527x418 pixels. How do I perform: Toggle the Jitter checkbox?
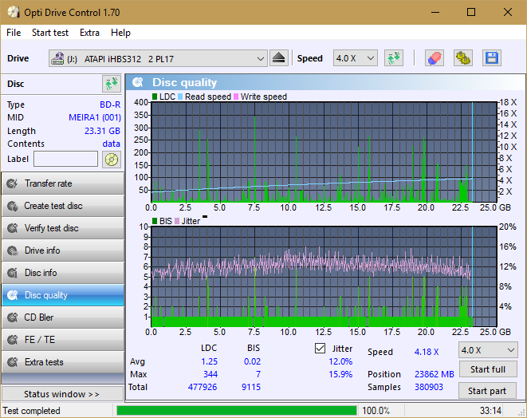pos(321,349)
